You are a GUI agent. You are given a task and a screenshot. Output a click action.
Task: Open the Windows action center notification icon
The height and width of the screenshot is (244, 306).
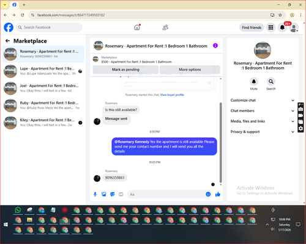coord(298,224)
